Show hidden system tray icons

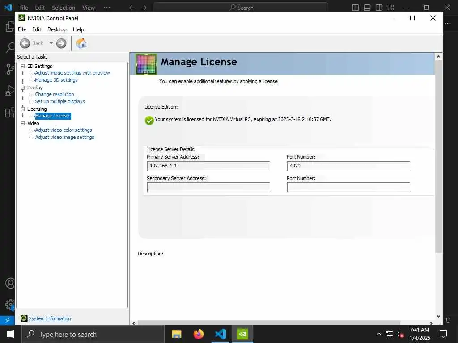tap(378, 334)
